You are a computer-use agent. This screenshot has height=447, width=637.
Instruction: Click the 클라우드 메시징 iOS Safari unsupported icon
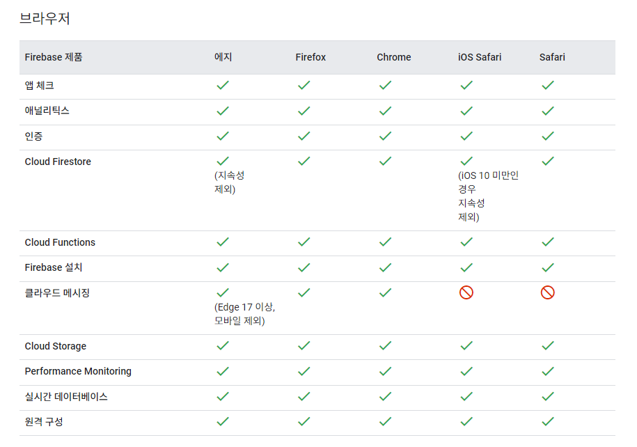[466, 292]
